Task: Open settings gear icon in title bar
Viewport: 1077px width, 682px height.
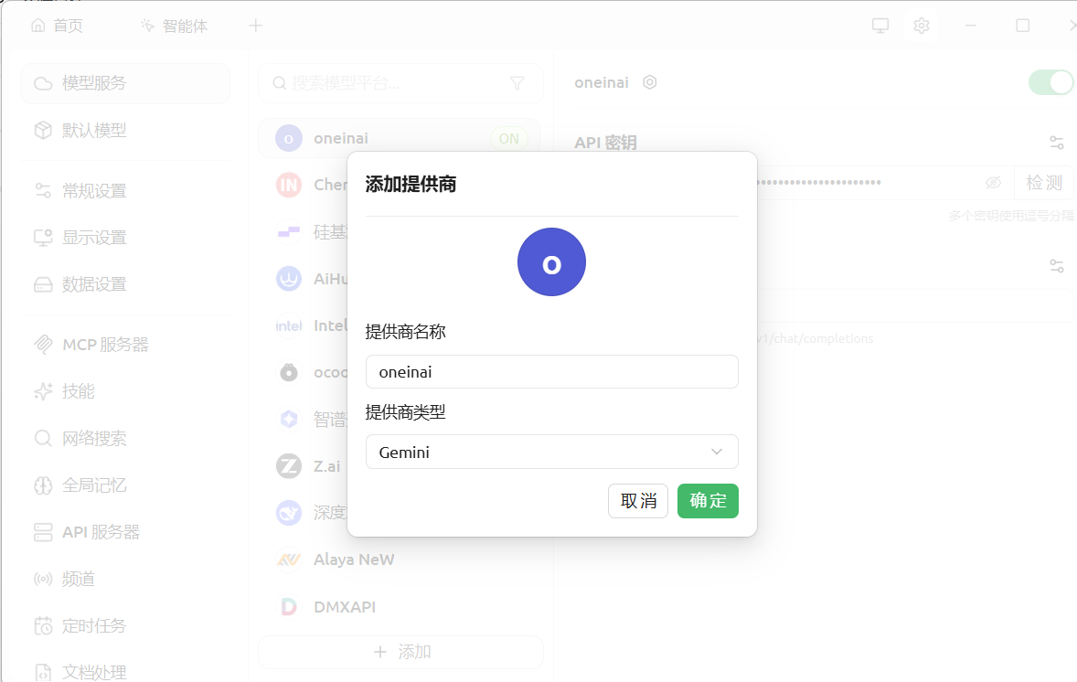Action: pos(921,27)
